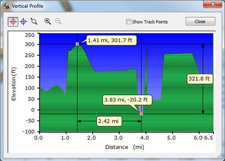The image size is (225, 161).
Task: Select the red crosshair marker tool
Action: [x=13, y=22]
